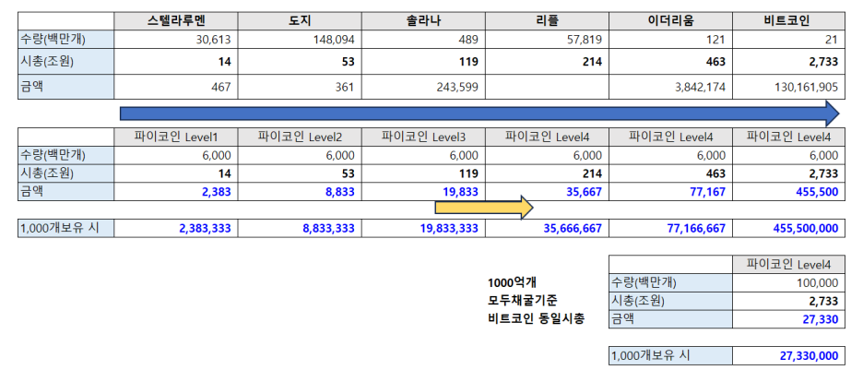This screenshot has height=382, width=863.
Task: Click the 파이코인 Level3 header
Action: click(x=424, y=137)
